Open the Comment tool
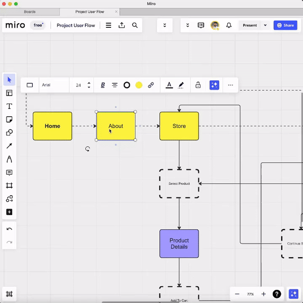 [x=9, y=173]
